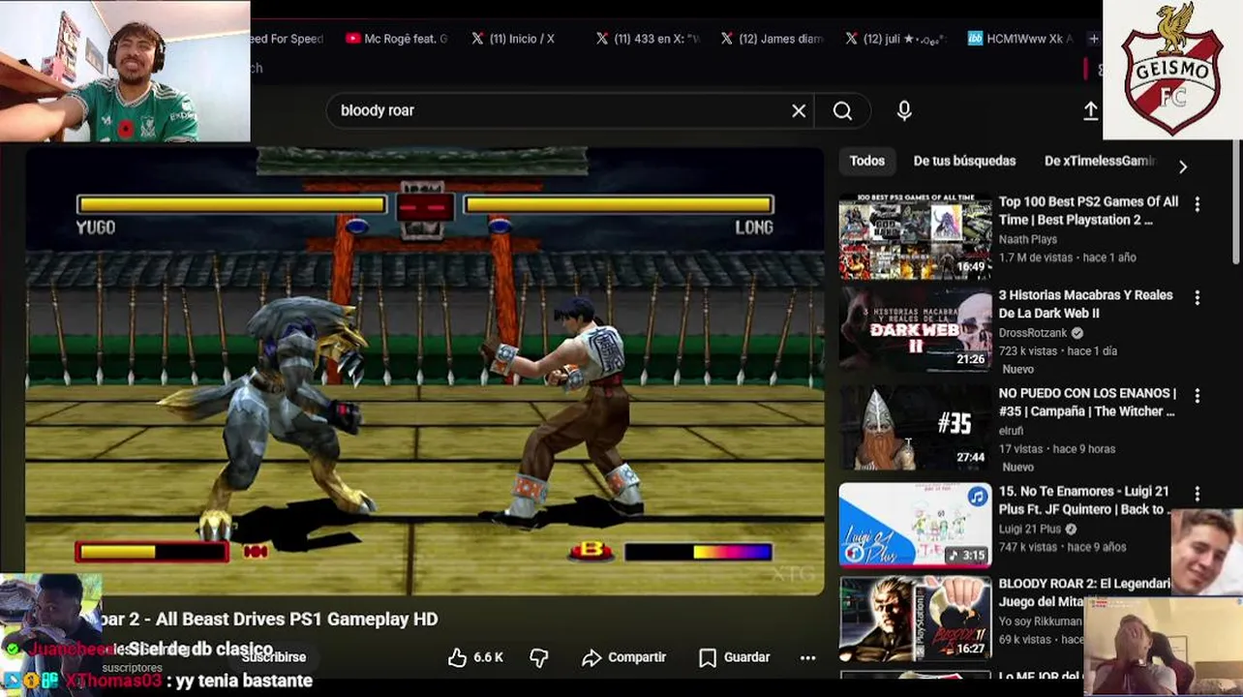This screenshot has width=1243, height=697.
Task: Click the Bloody Roar video player
Action: pos(424,370)
